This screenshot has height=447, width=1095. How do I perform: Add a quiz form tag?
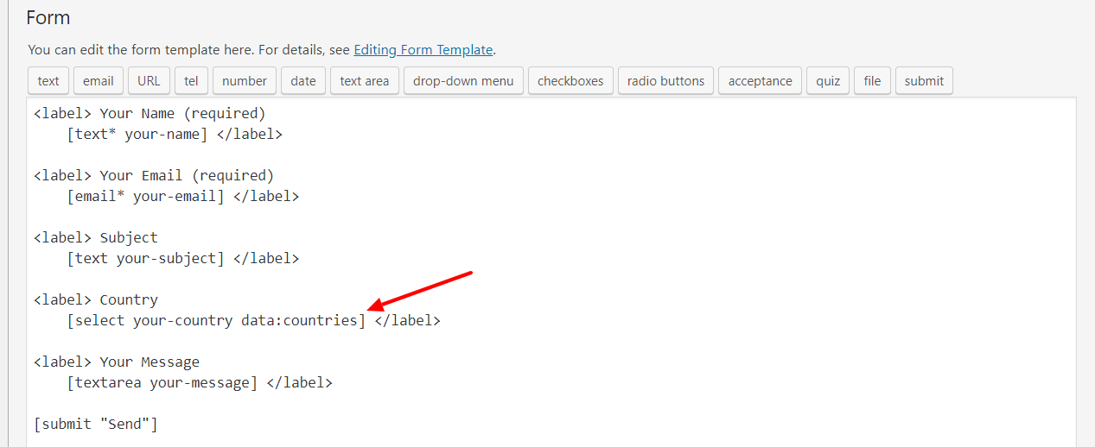(x=828, y=80)
